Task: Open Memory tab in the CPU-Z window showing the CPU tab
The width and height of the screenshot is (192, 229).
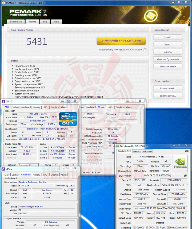Action: 37,107
